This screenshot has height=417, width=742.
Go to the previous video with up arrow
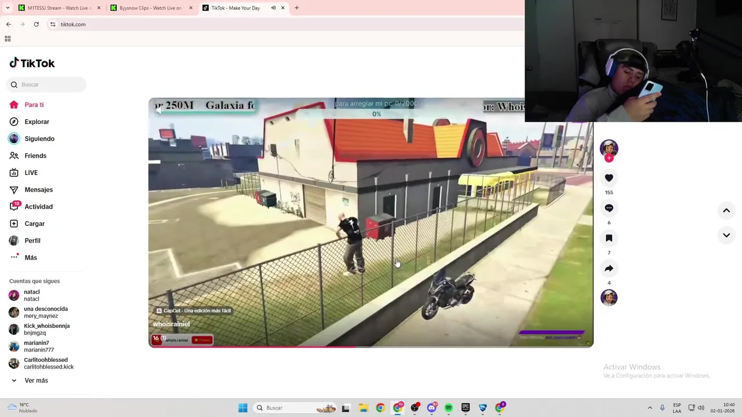[726, 211]
